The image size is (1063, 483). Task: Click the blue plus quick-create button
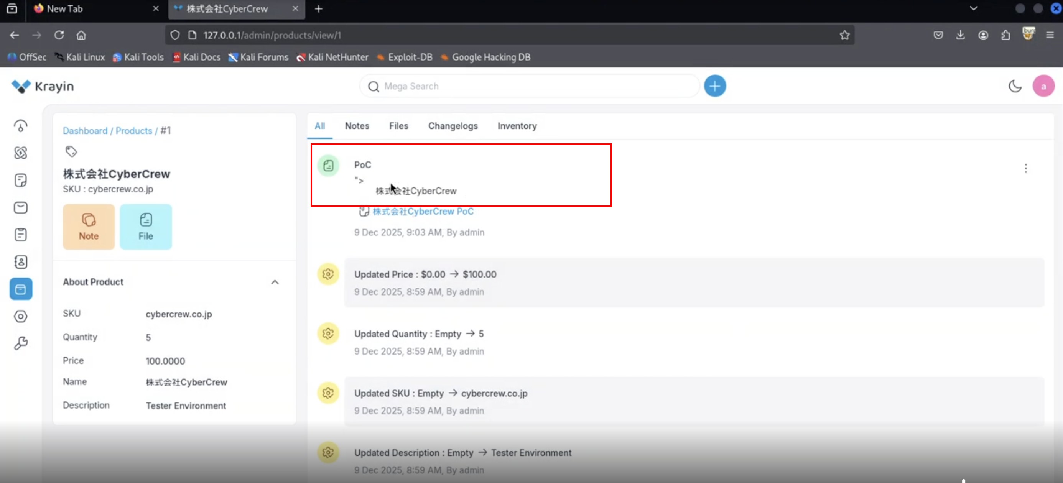coord(715,86)
